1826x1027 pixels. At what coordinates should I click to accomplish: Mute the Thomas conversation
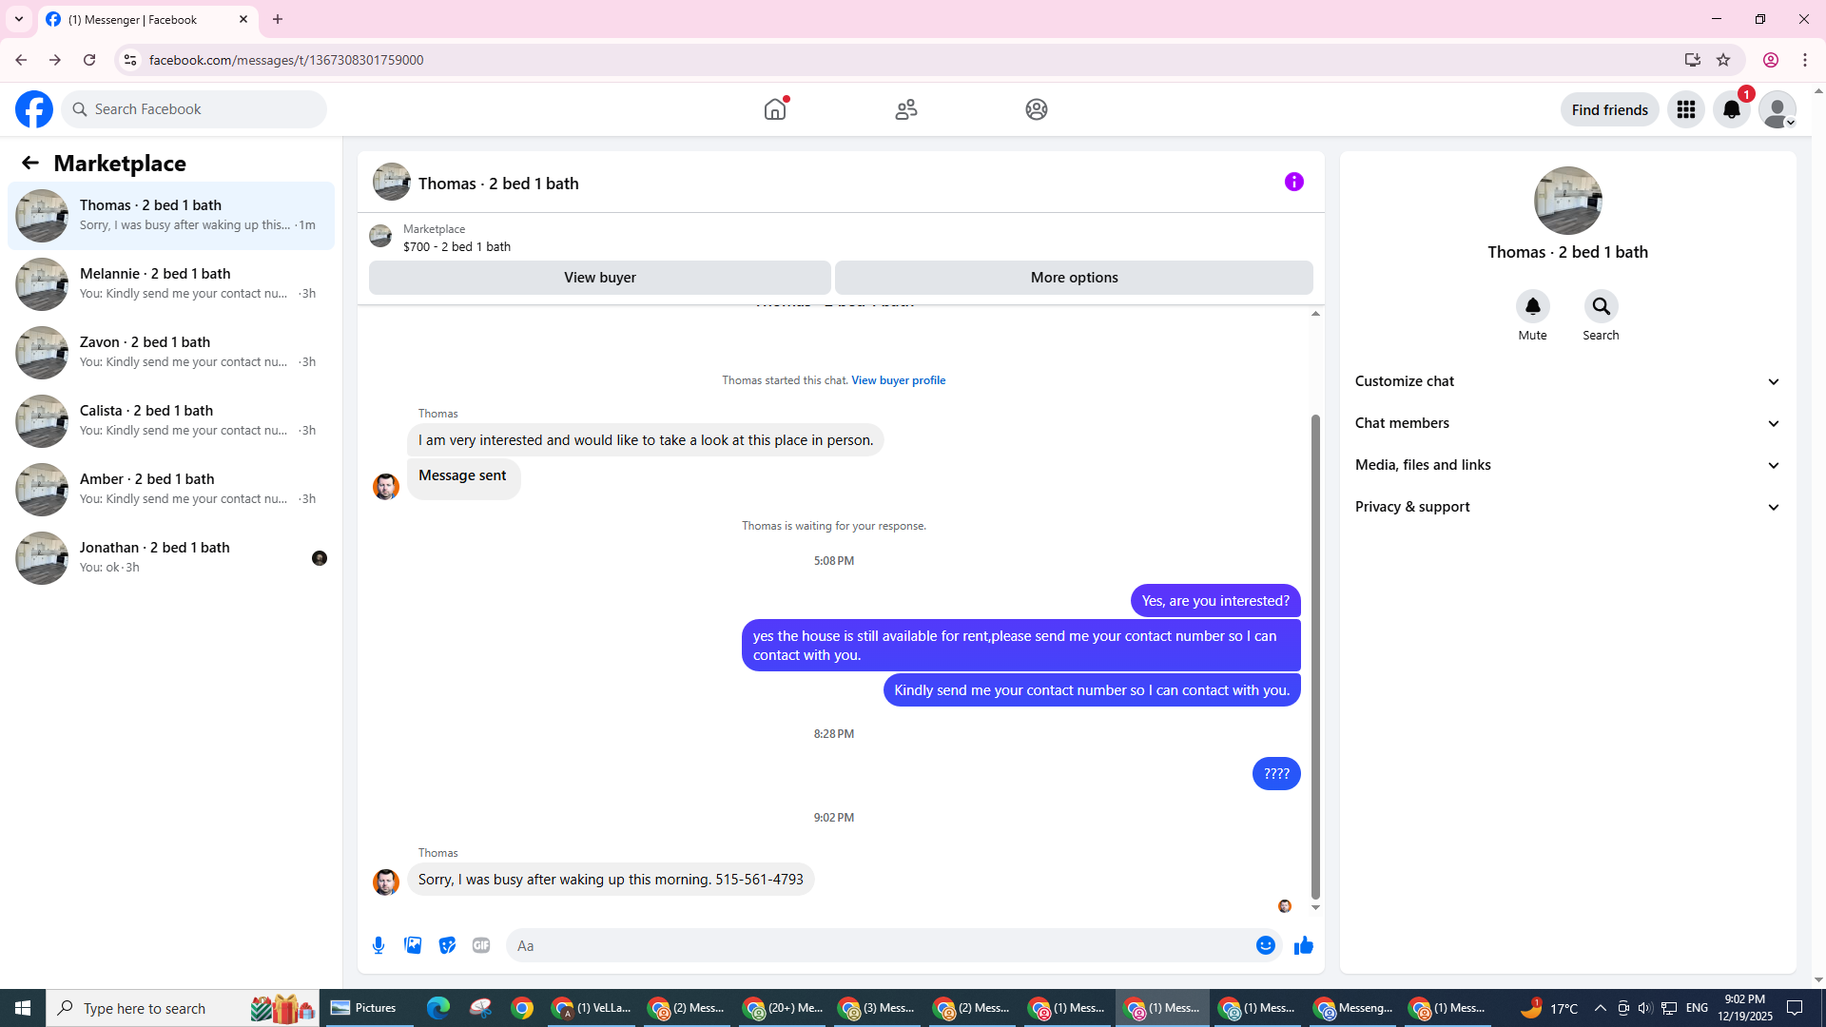(1532, 306)
